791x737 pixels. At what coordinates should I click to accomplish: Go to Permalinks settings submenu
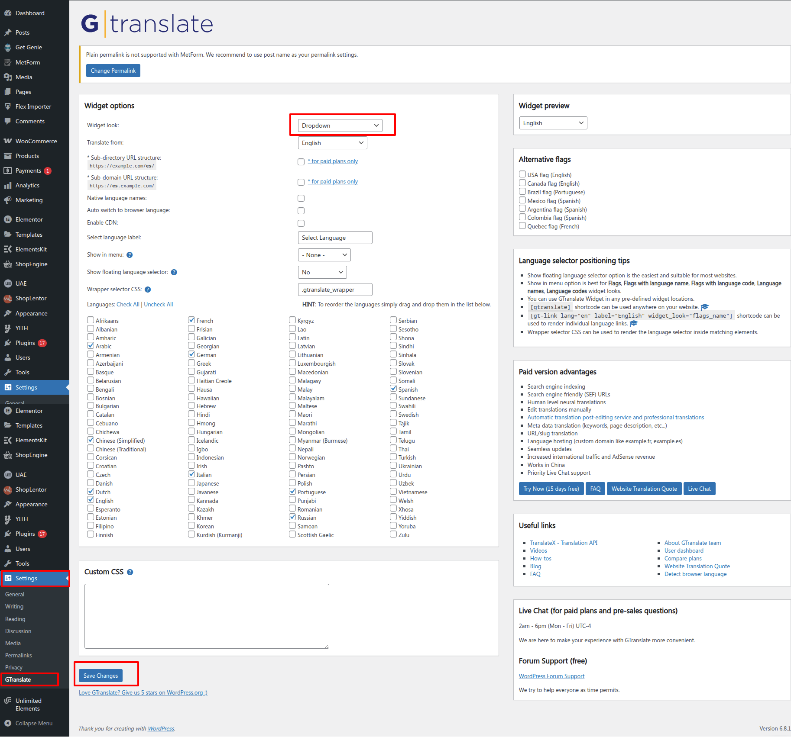[x=19, y=655]
